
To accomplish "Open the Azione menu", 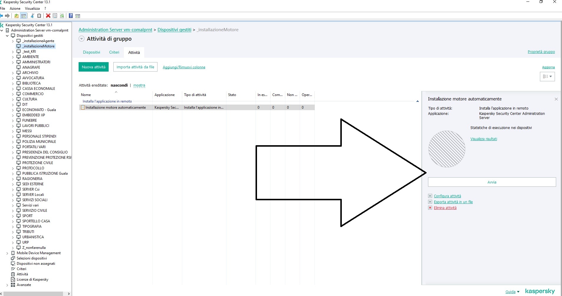I will click(x=15, y=9).
